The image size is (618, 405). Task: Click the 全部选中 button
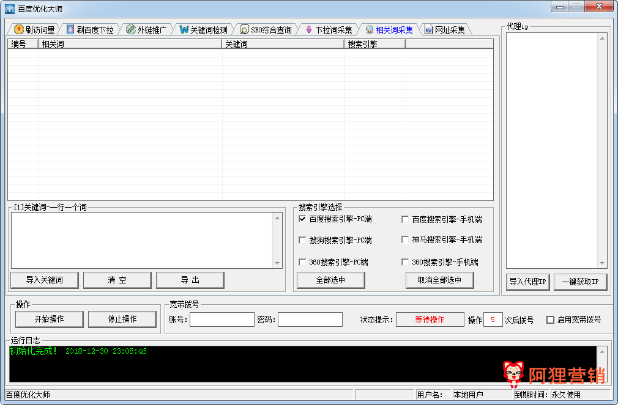point(330,280)
